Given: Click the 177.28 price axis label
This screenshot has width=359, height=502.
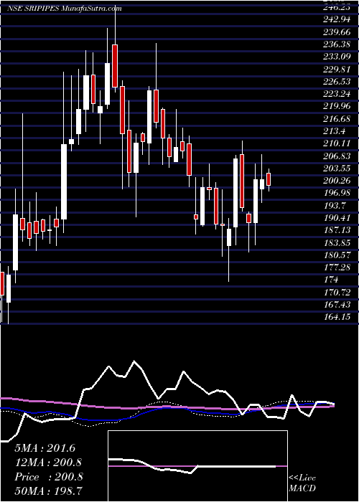Looking at the screenshot, I should click(336, 267).
